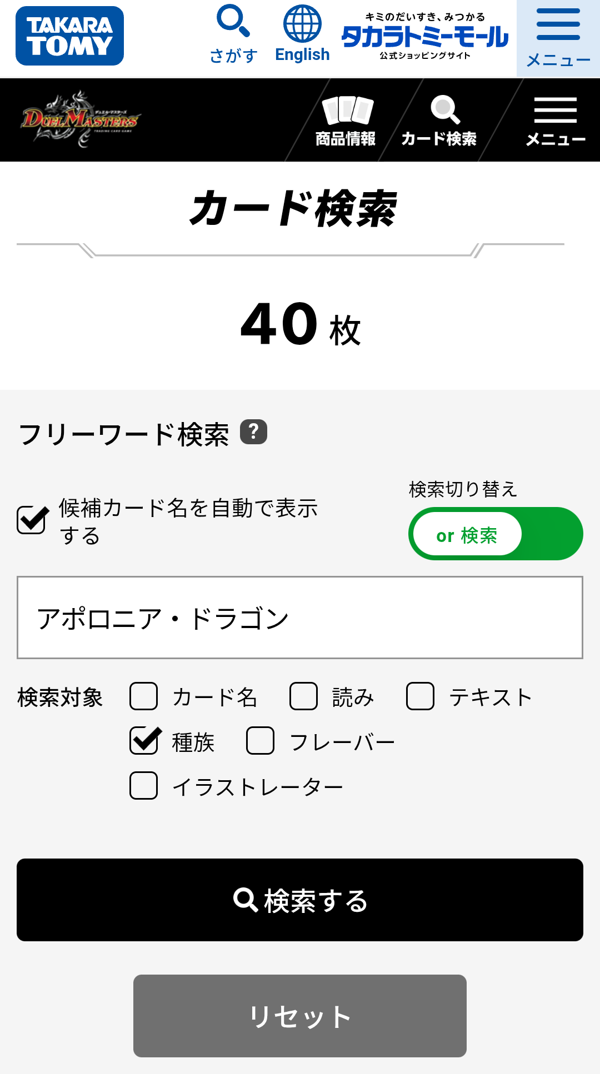Click the Duel Masters logo
Image resolution: width=600 pixels, height=1074 pixels.
click(x=81, y=119)
